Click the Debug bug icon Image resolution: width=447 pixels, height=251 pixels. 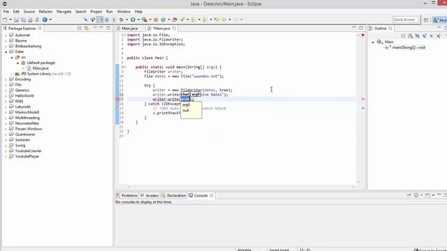[122, 20]
